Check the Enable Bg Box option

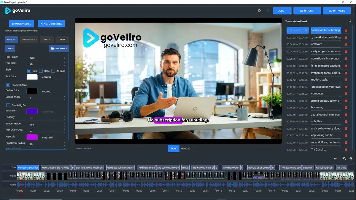[8, 105]
